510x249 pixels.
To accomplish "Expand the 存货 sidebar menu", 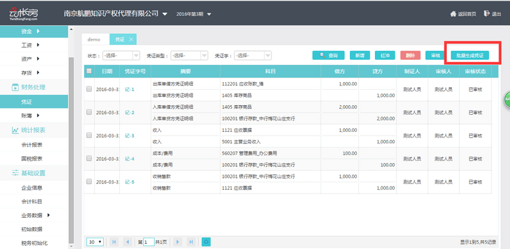I will 38,72.
